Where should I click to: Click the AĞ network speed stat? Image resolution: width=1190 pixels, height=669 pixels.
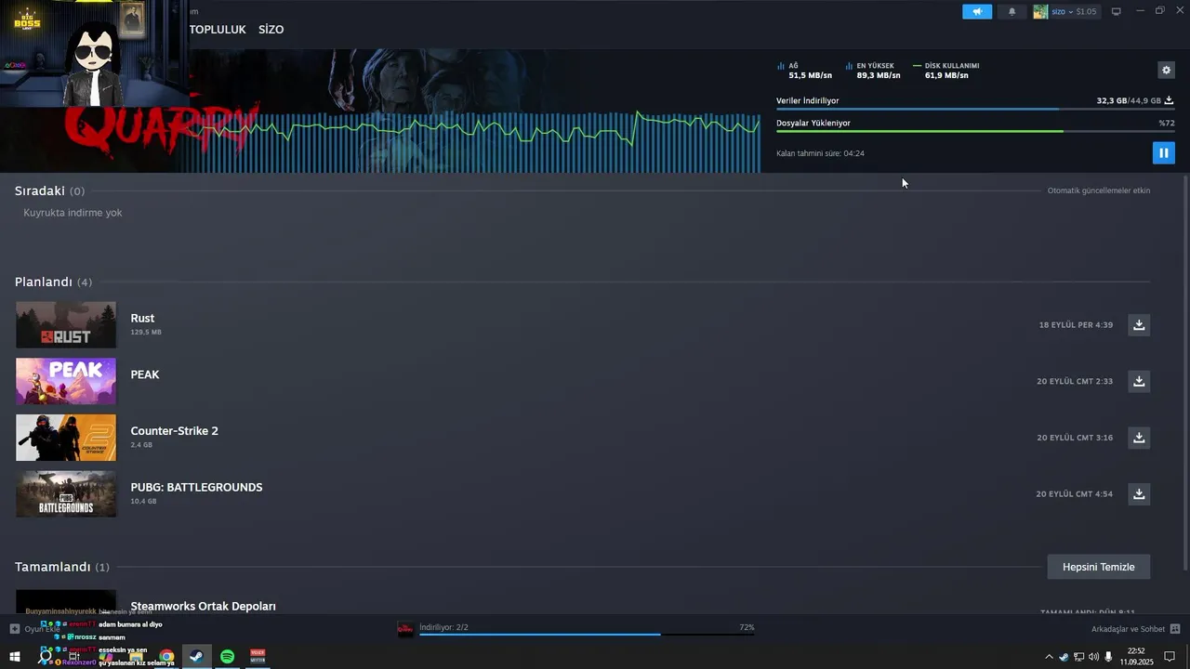tap(805, 71)
